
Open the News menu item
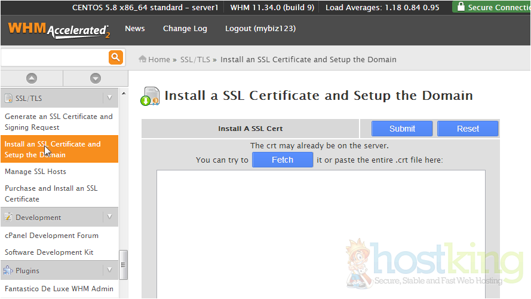pyautogui.click(x=135, y=29)
